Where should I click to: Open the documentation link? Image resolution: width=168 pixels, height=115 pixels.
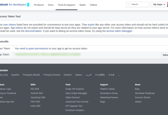click(33, 31)
